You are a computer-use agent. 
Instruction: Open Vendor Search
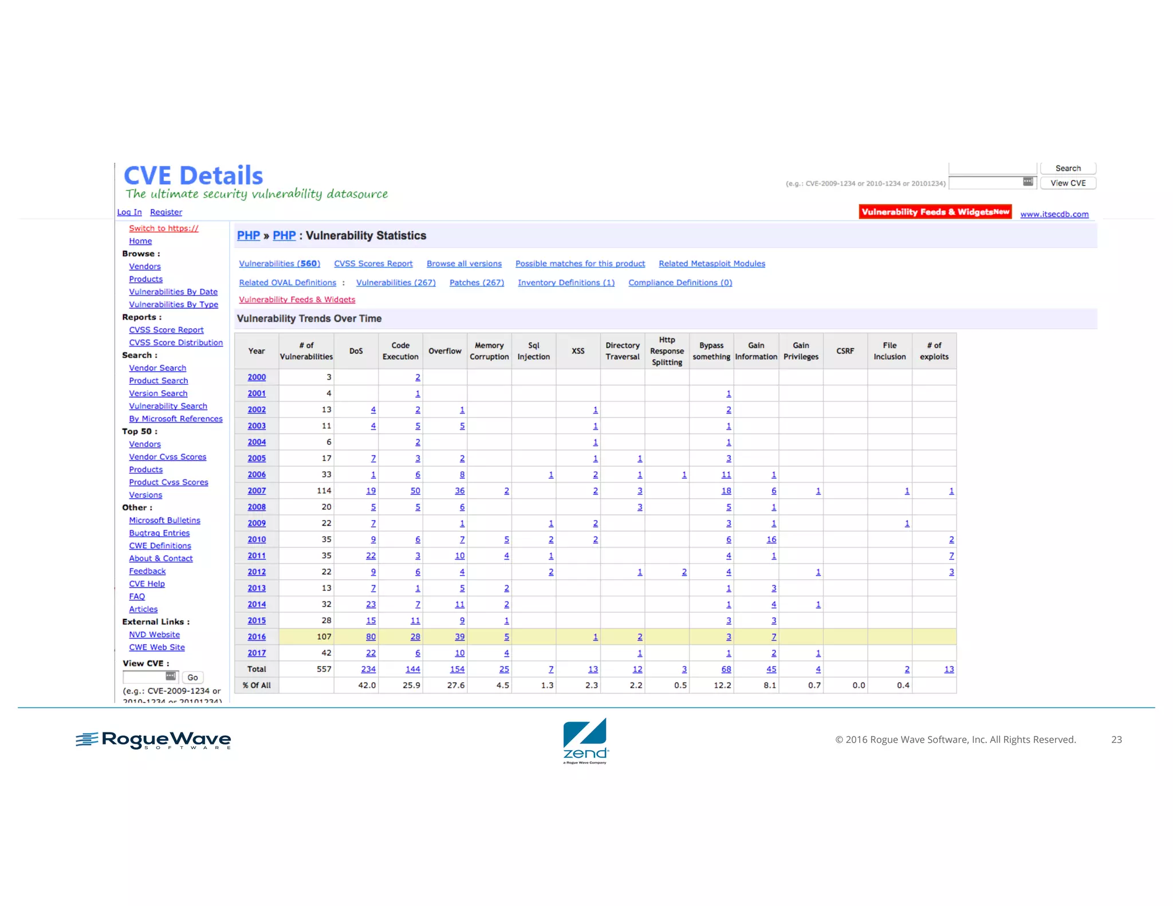point(158,368)
